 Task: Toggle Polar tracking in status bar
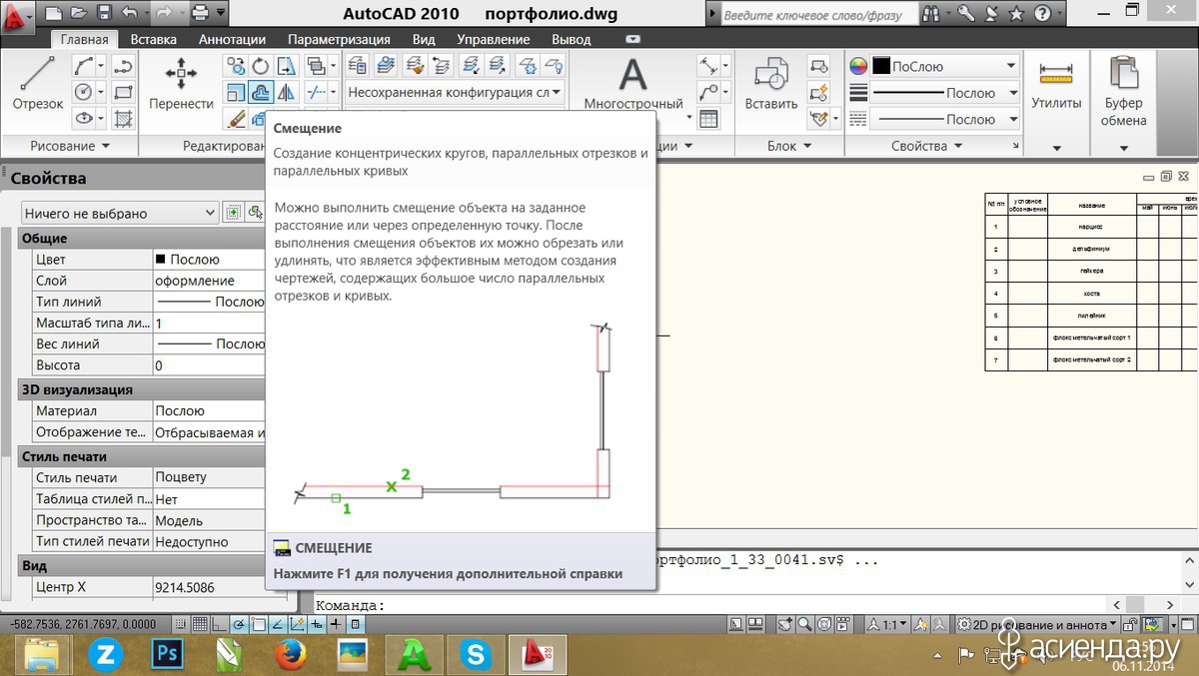tap(239, 624)
